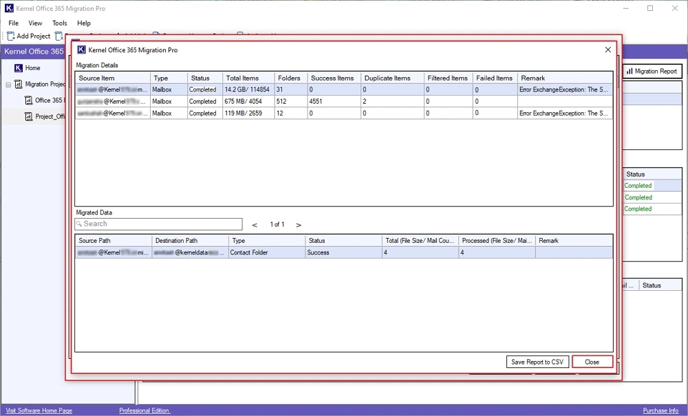Open the View menu
688x416 pixels.
35,23
